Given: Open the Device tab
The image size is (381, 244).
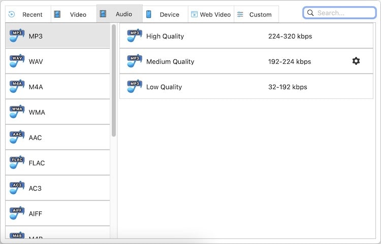Looking at the screenshot, I should click(x=165, y=14).
